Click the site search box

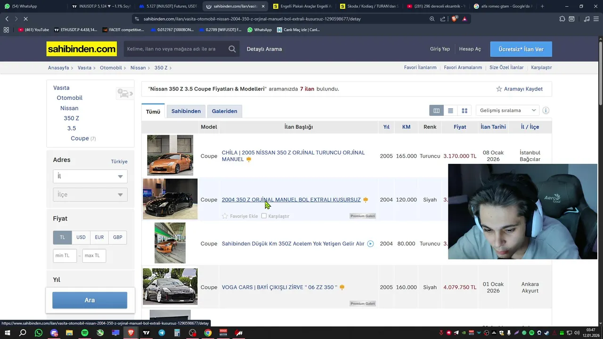pos(177,49)
